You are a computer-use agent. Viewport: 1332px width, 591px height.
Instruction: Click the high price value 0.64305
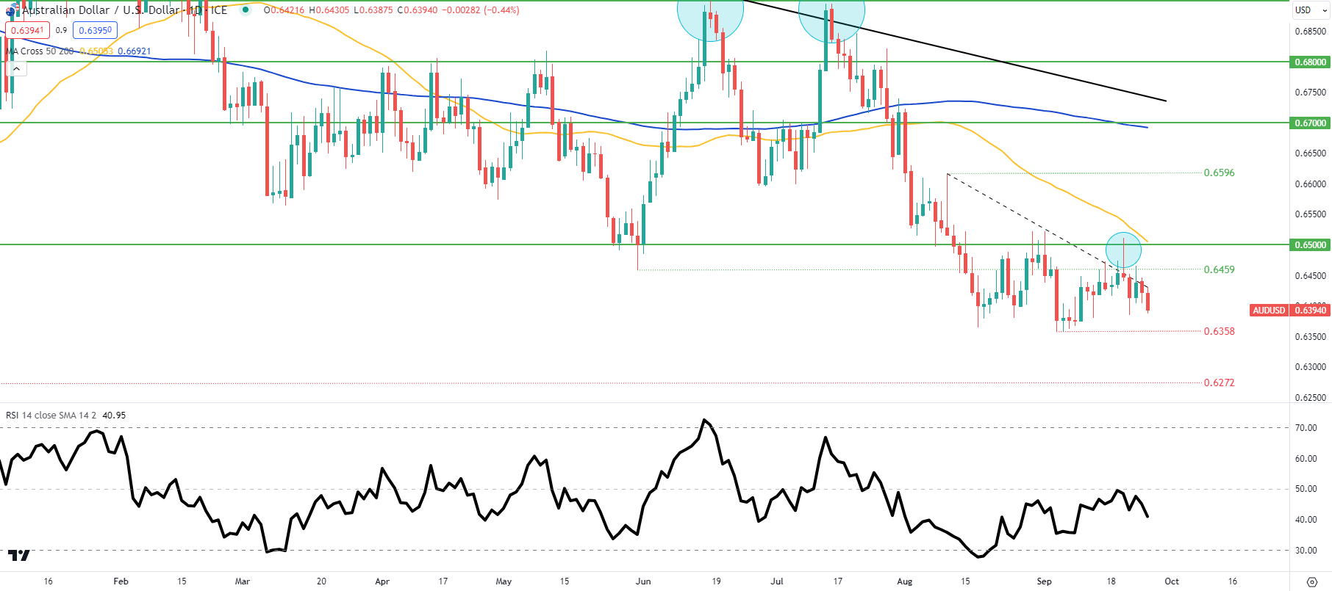click(332, 10)
